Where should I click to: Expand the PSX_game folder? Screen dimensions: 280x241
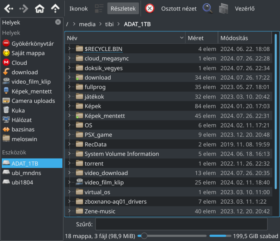[x=69, y=134]
